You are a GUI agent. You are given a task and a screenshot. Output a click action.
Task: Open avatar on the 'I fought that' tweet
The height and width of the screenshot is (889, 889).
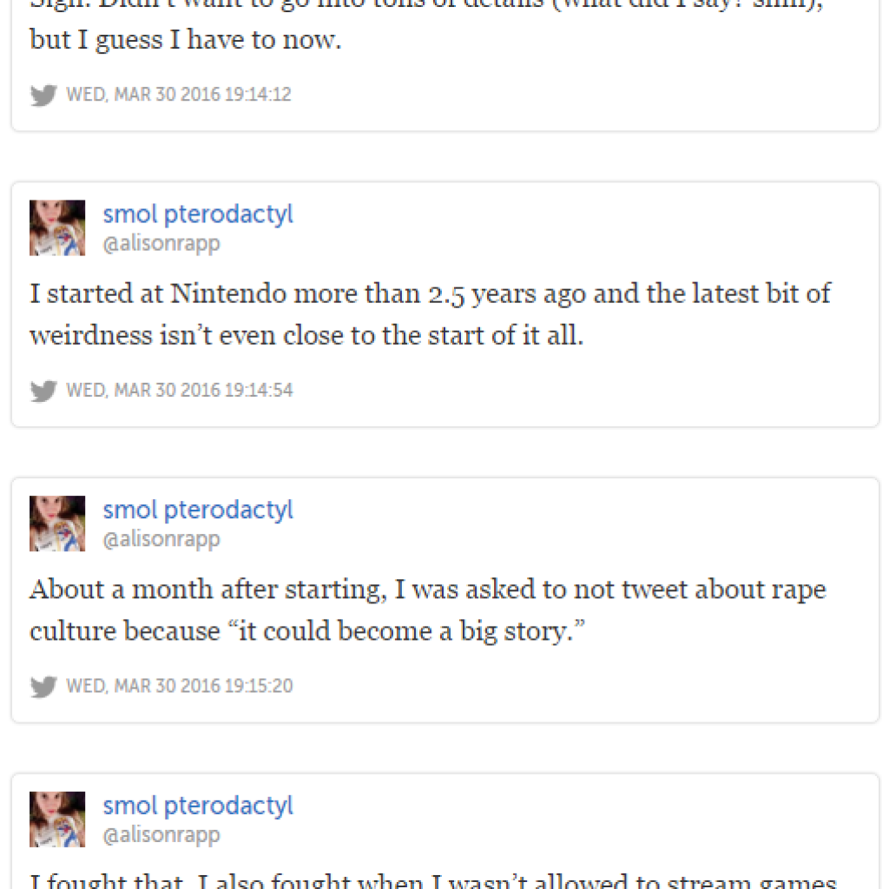click(57, 819)
